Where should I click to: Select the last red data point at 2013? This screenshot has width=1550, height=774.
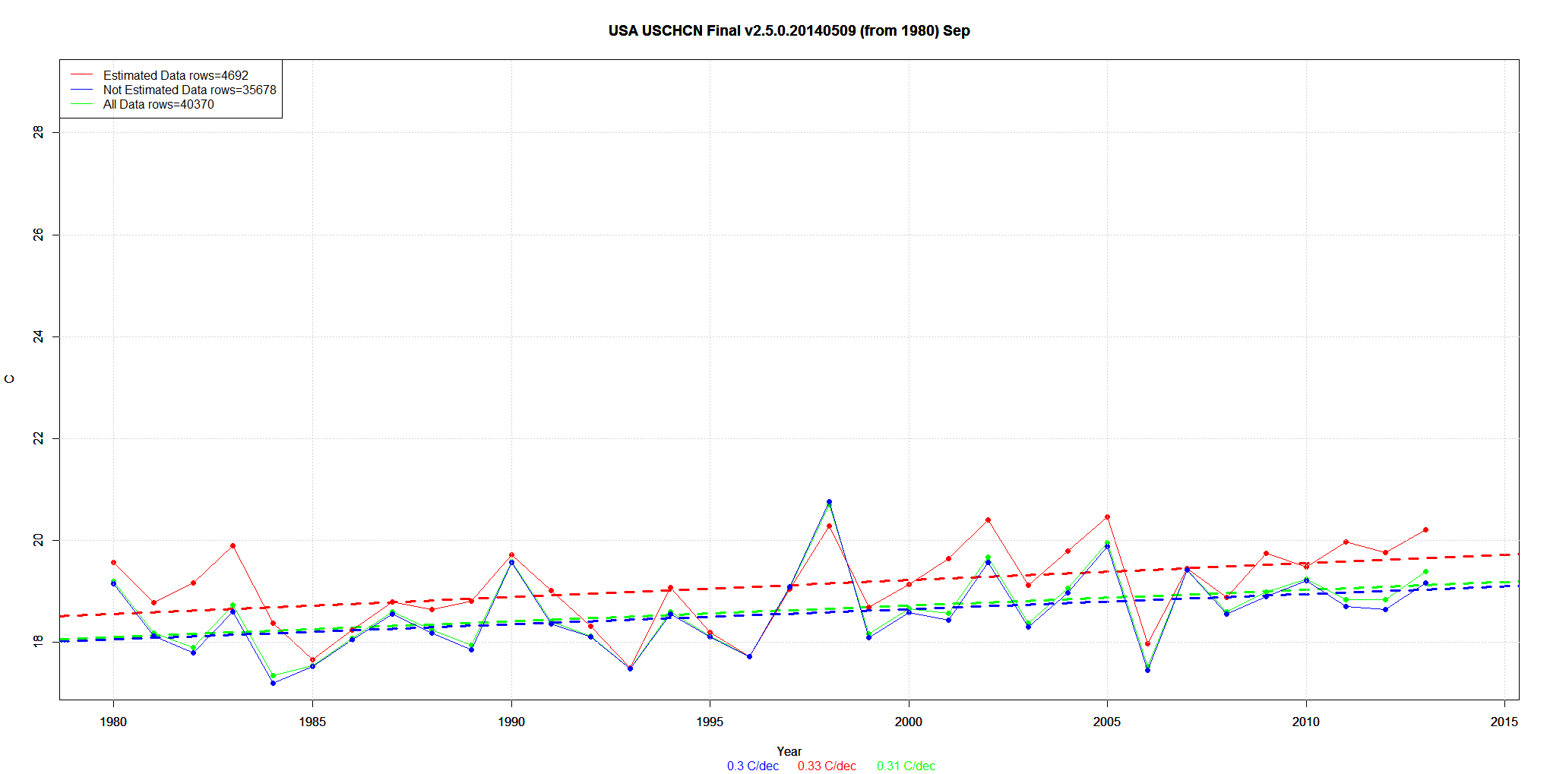1425,529
